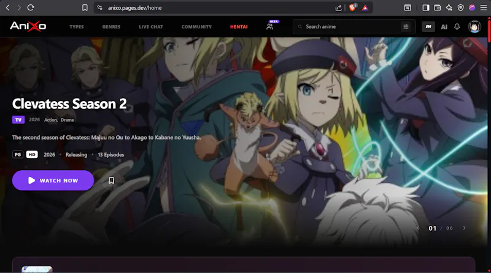Go back with the browser back arrow
491x273 pixels.
[x=8, y=7]
